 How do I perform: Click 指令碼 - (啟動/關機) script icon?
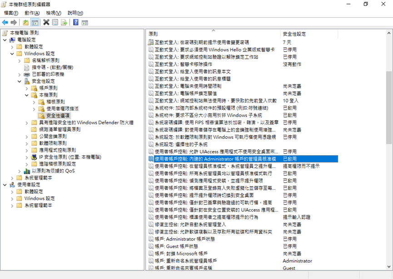27,67
